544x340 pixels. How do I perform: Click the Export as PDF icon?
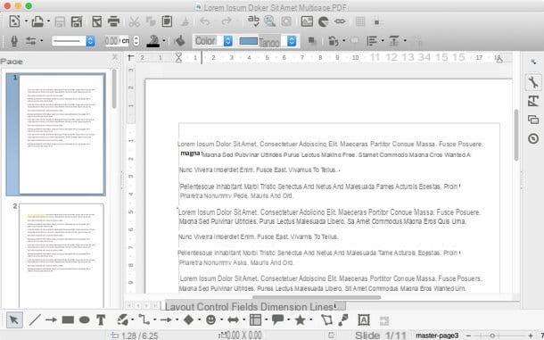[96, 21]
